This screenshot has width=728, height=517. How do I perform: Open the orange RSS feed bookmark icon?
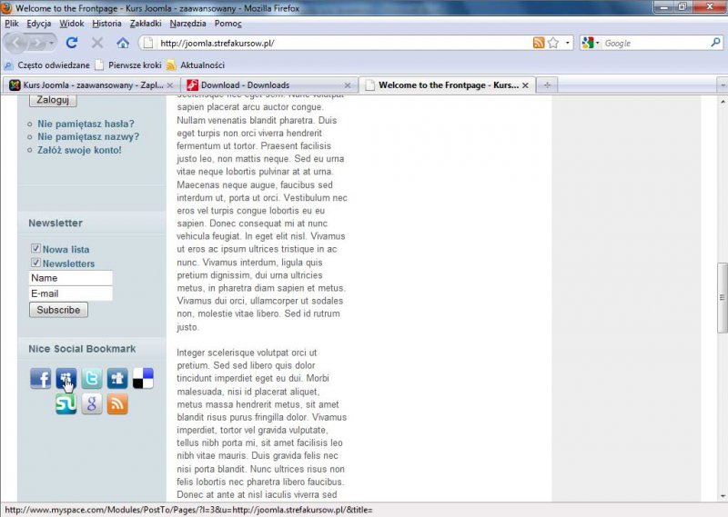pos(117,404)
